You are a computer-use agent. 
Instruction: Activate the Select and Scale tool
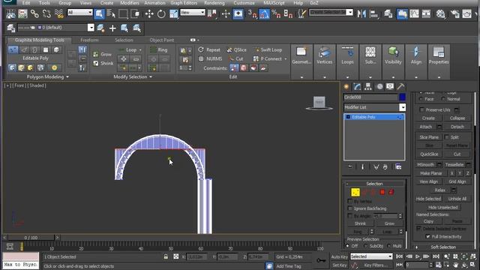[173, 13]
